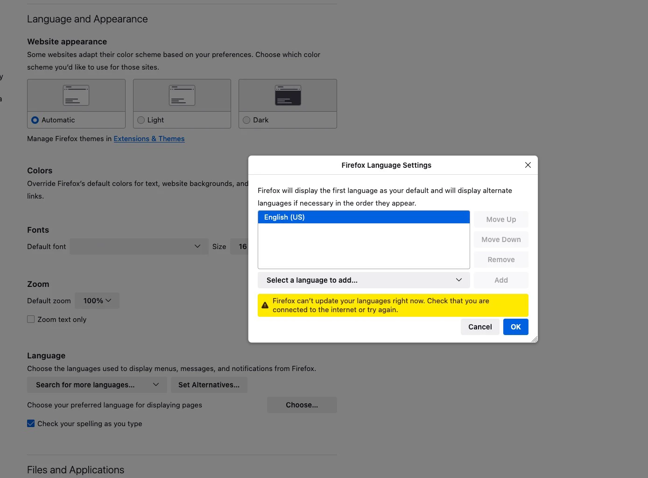648x478 pixels.
Task: Click the Add language button
Action: [501, 280]
